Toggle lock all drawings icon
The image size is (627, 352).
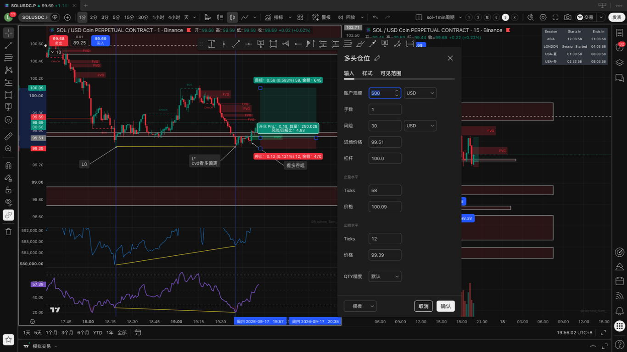tap(8, 190)
